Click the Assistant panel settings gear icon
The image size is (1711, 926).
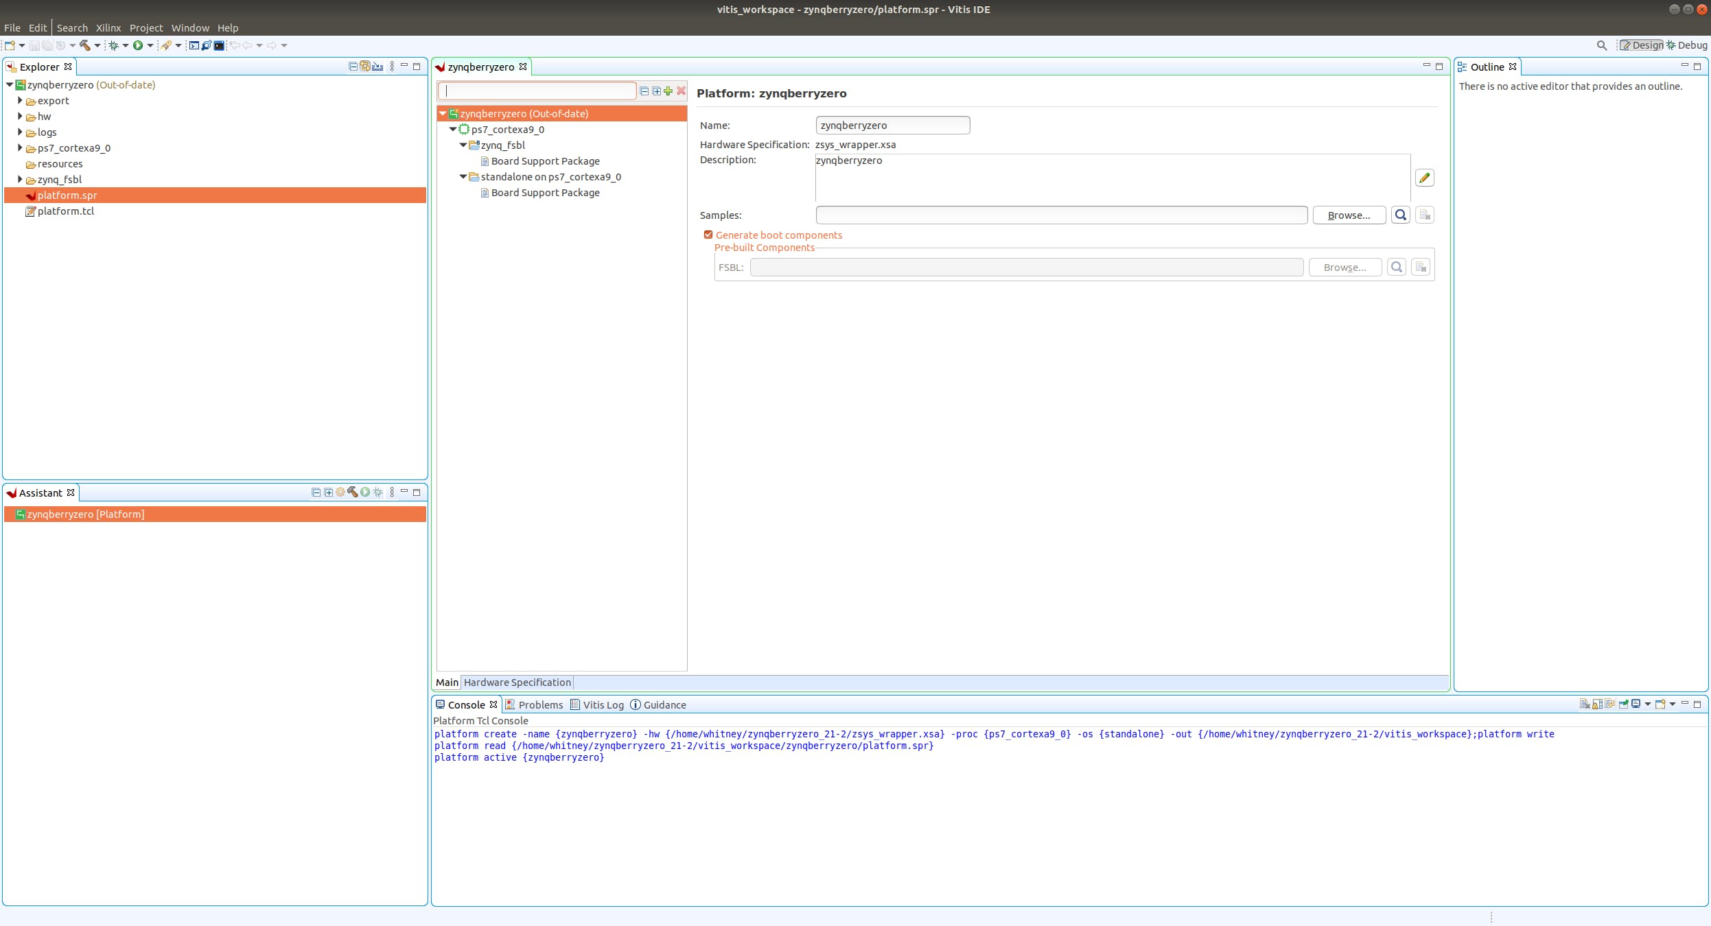340,492
